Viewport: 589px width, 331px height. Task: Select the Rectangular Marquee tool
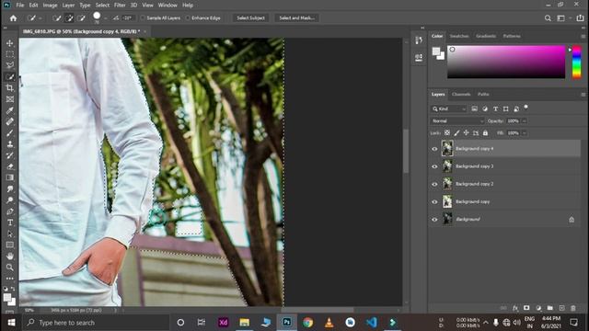(10, 54)
